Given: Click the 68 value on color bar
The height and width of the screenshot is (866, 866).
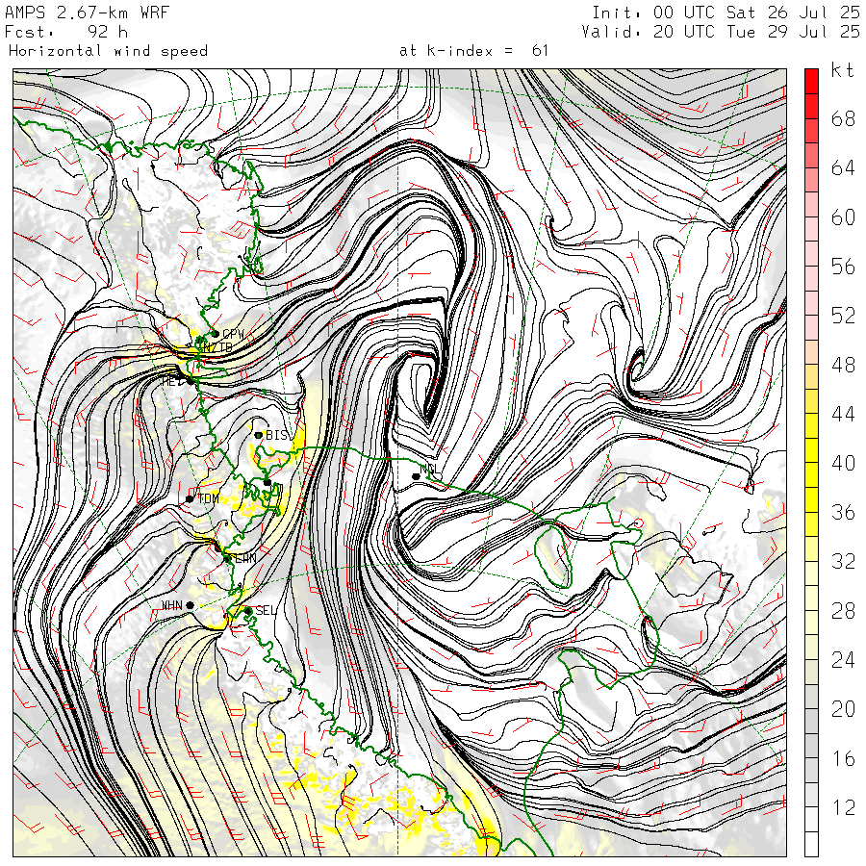Looking at the screenshot, I should [x=843, y=118].
